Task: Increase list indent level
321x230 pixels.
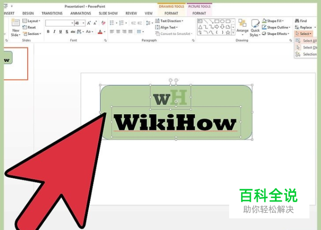Action: (140, 23)
